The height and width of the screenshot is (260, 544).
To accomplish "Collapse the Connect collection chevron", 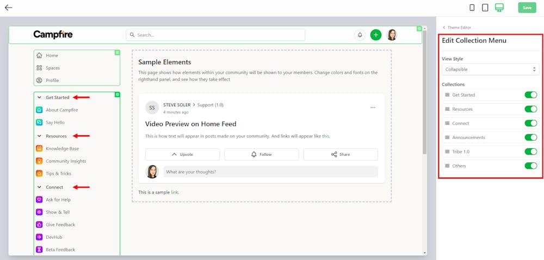I will [x=39, y=187].
